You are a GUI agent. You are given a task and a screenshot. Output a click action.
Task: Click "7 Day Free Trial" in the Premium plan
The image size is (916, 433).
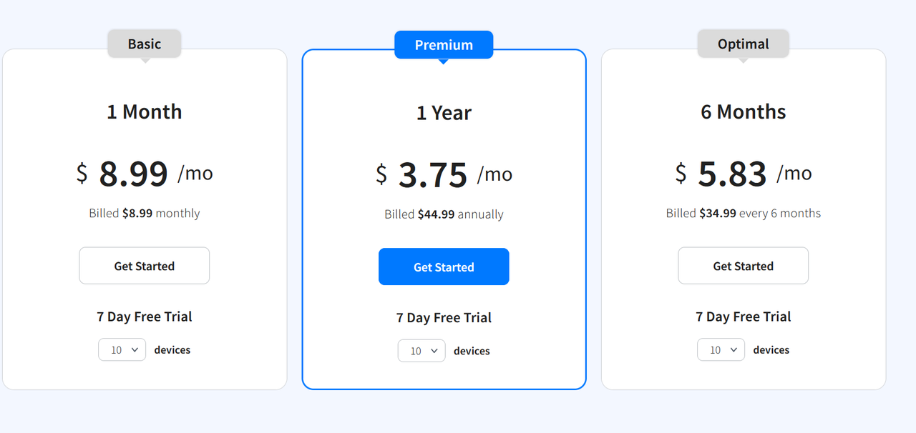444,318
